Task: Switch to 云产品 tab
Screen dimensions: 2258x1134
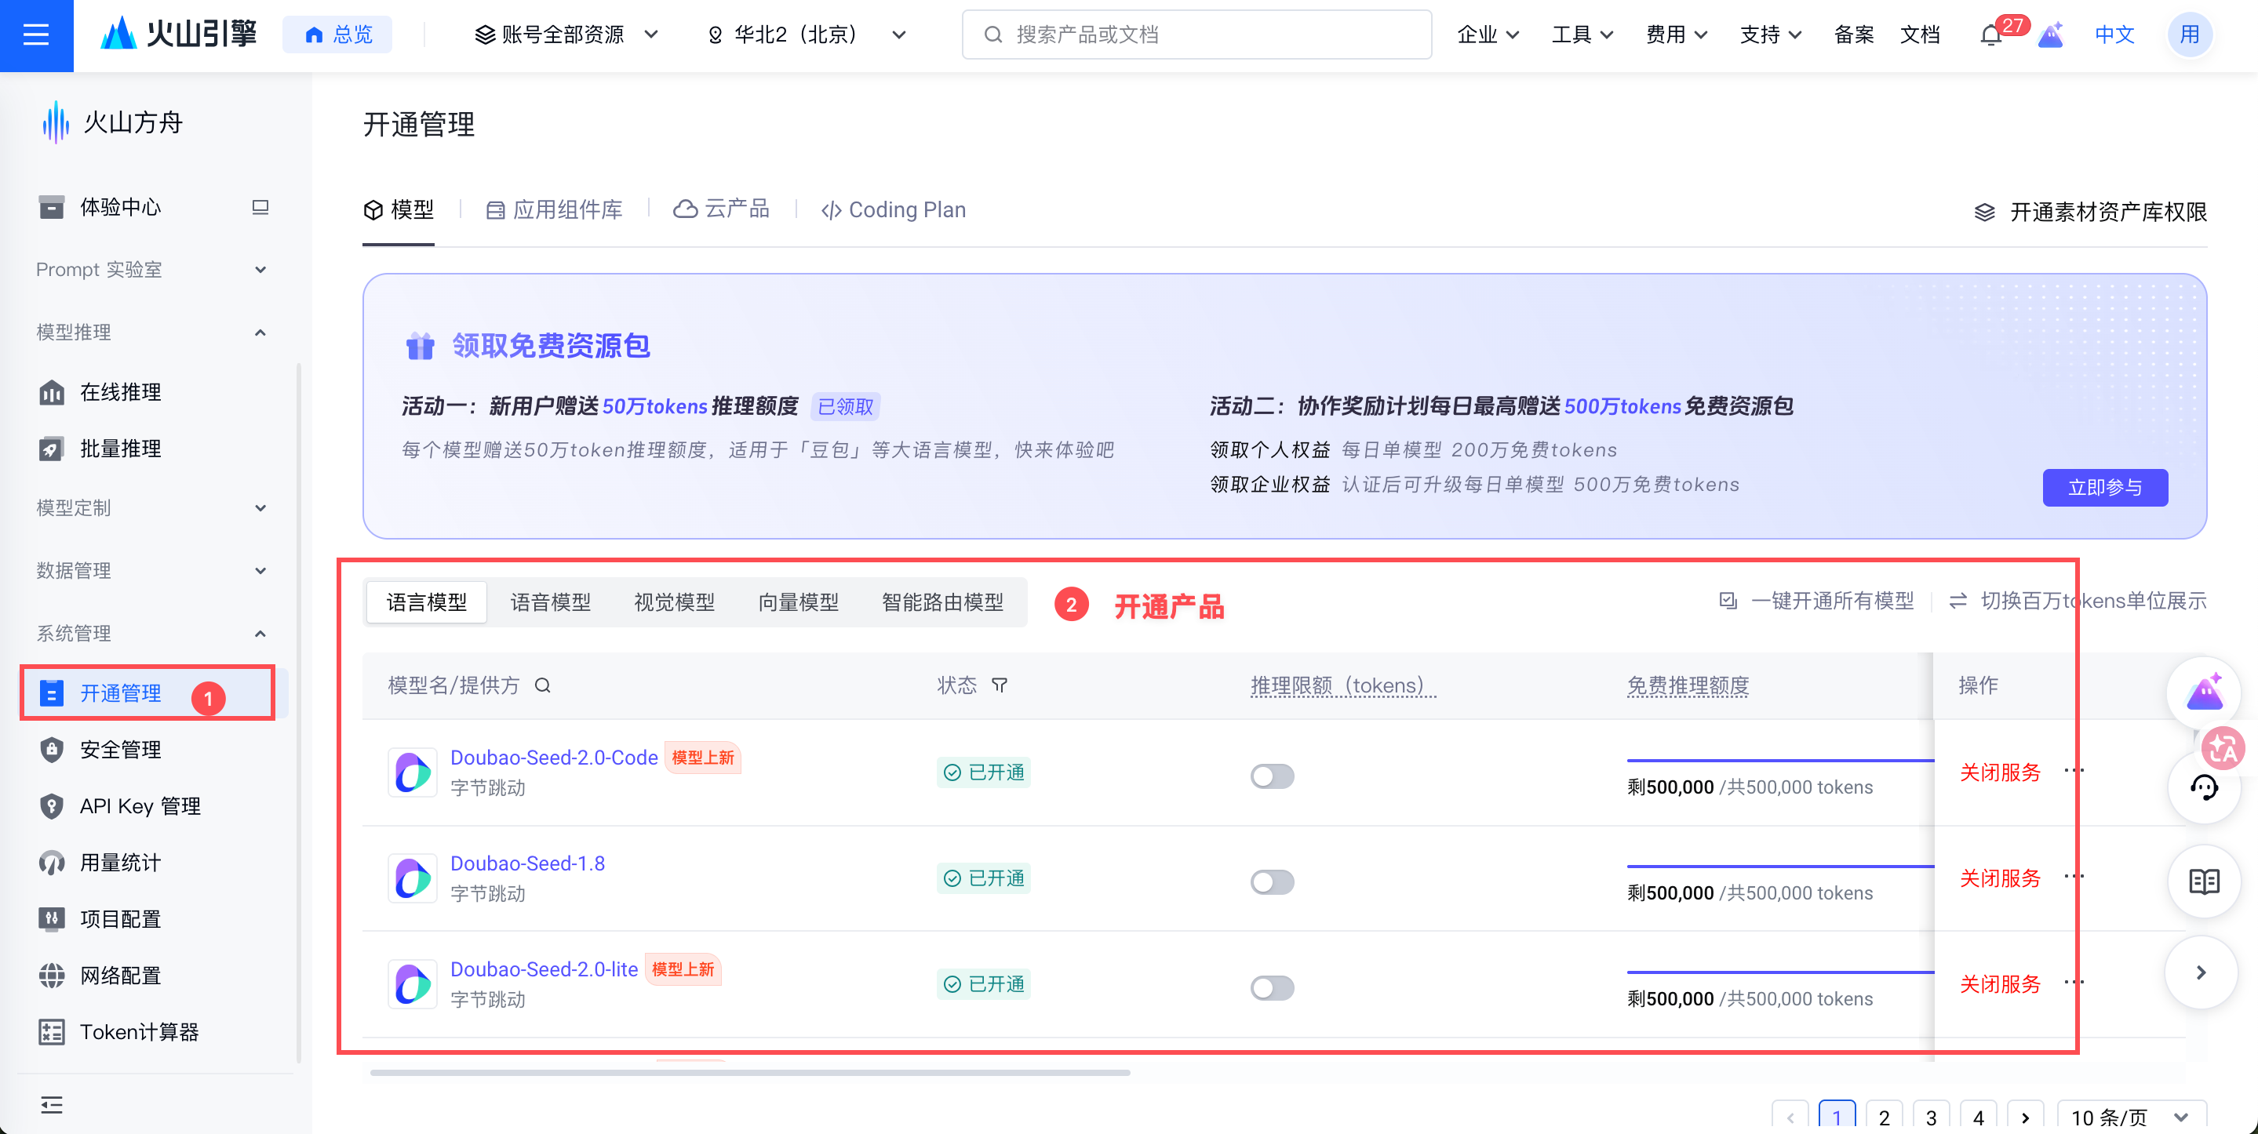Action: click(x=720, y=210)
